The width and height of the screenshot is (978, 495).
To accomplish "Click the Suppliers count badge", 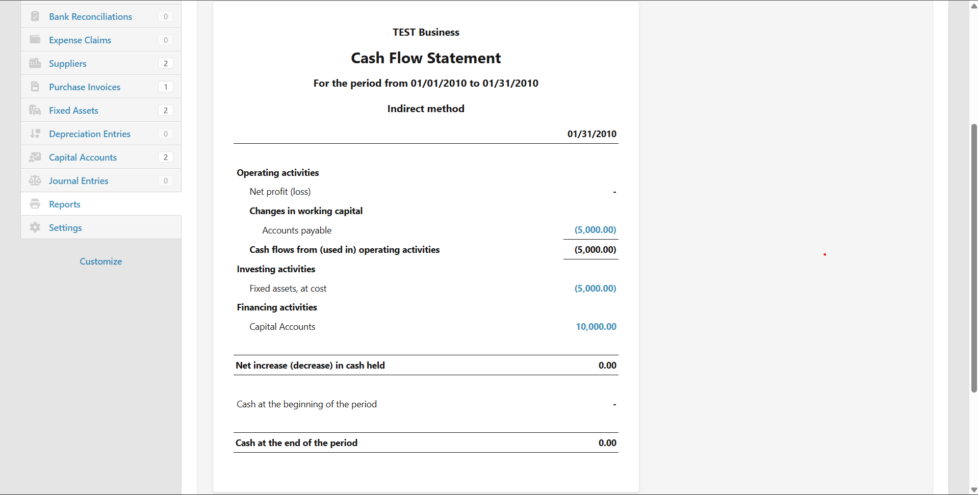I will pos(165,63).
